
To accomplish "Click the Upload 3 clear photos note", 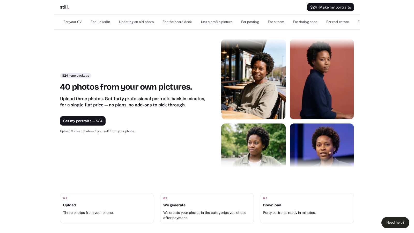I will 98,131.
